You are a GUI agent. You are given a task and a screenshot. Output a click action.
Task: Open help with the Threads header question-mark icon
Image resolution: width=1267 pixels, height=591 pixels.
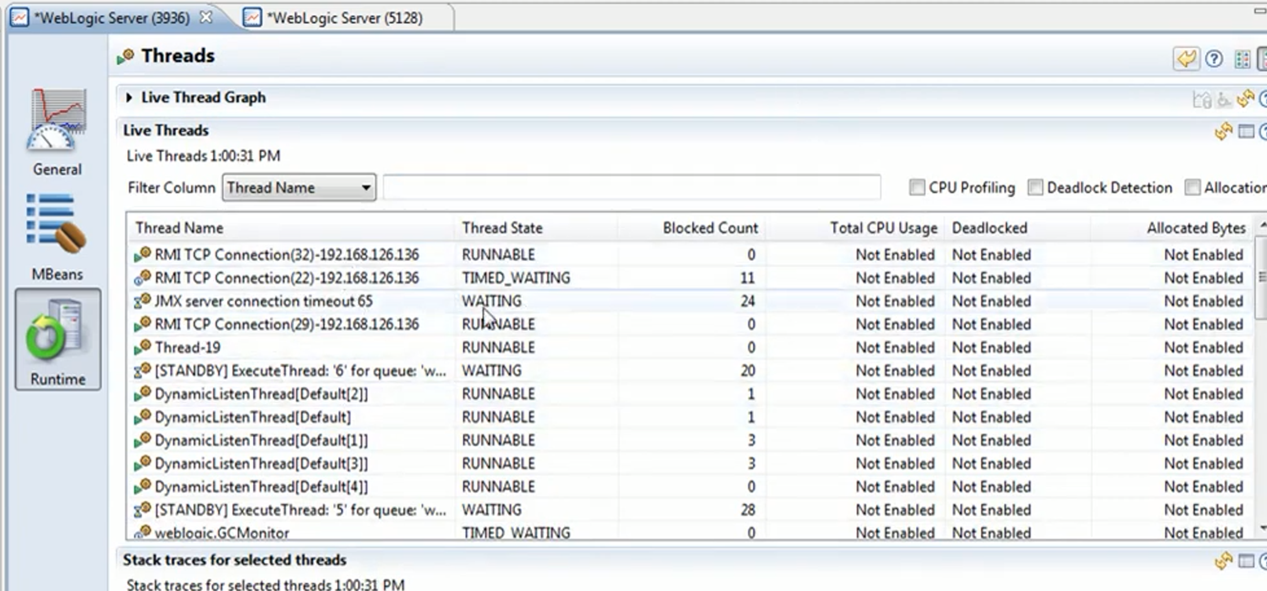pyautogui.click(x=1214, y=58)
